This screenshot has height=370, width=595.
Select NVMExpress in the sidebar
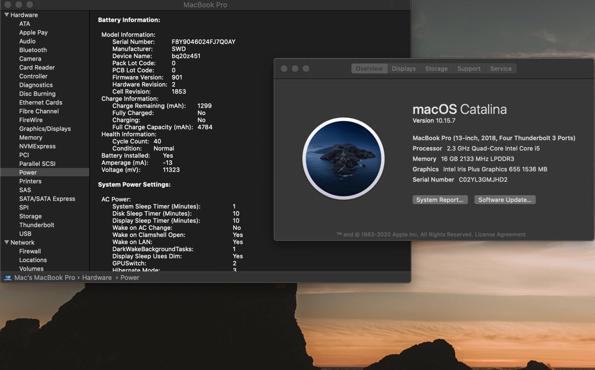coord(37,146)
